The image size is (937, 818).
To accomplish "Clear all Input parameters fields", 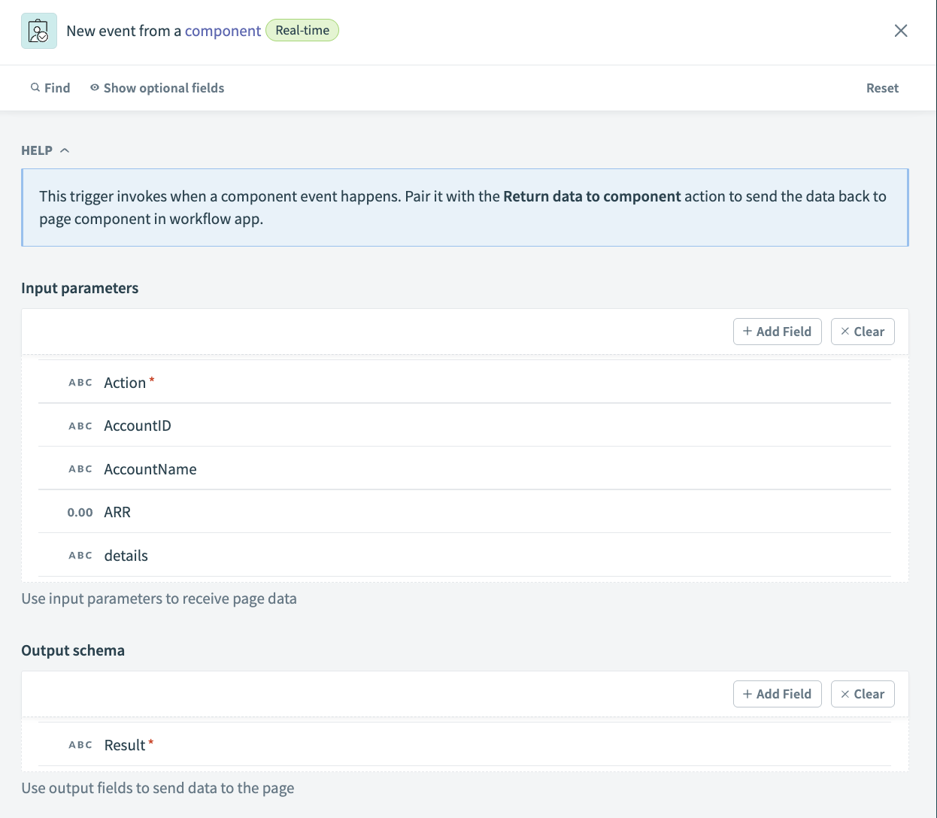I will tap(862, 332).
